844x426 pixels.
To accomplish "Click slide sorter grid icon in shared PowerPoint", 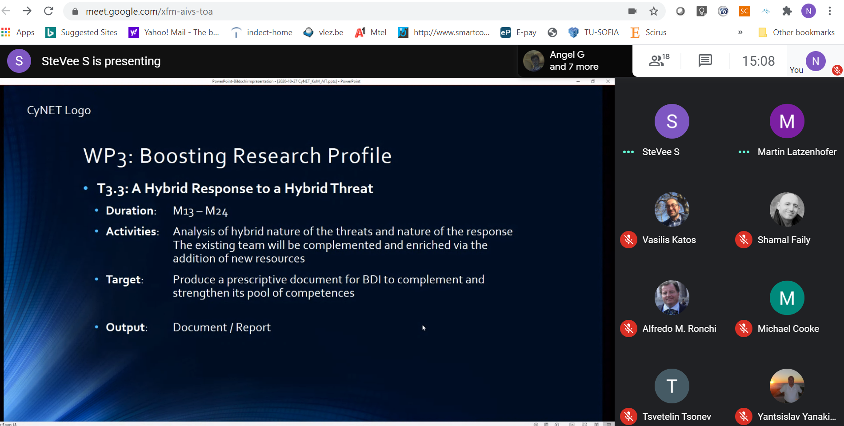I will (584, 424).
